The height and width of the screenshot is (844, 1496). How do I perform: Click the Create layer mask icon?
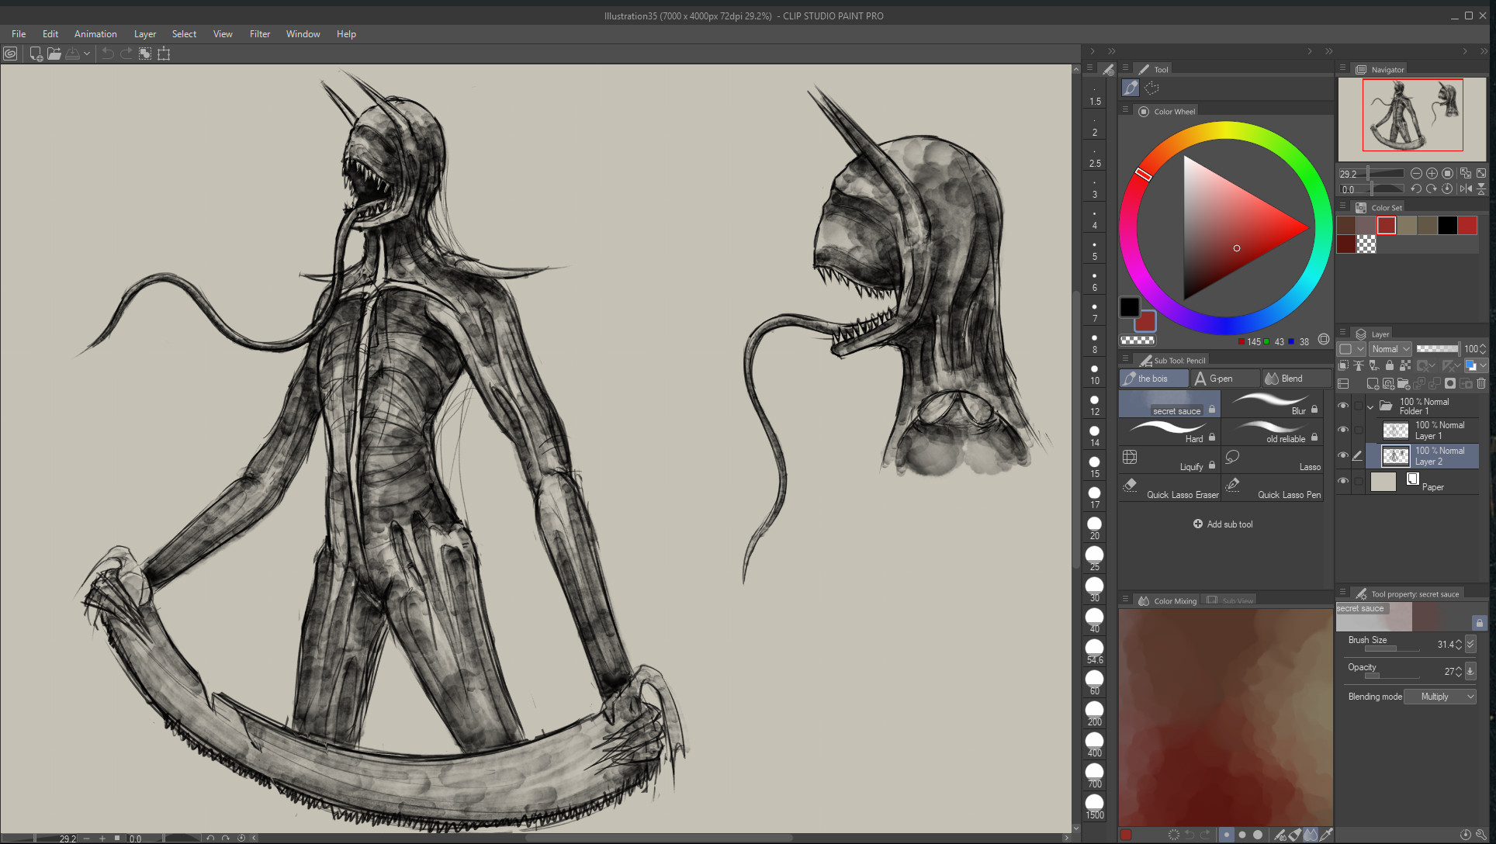click(1450, 383)
